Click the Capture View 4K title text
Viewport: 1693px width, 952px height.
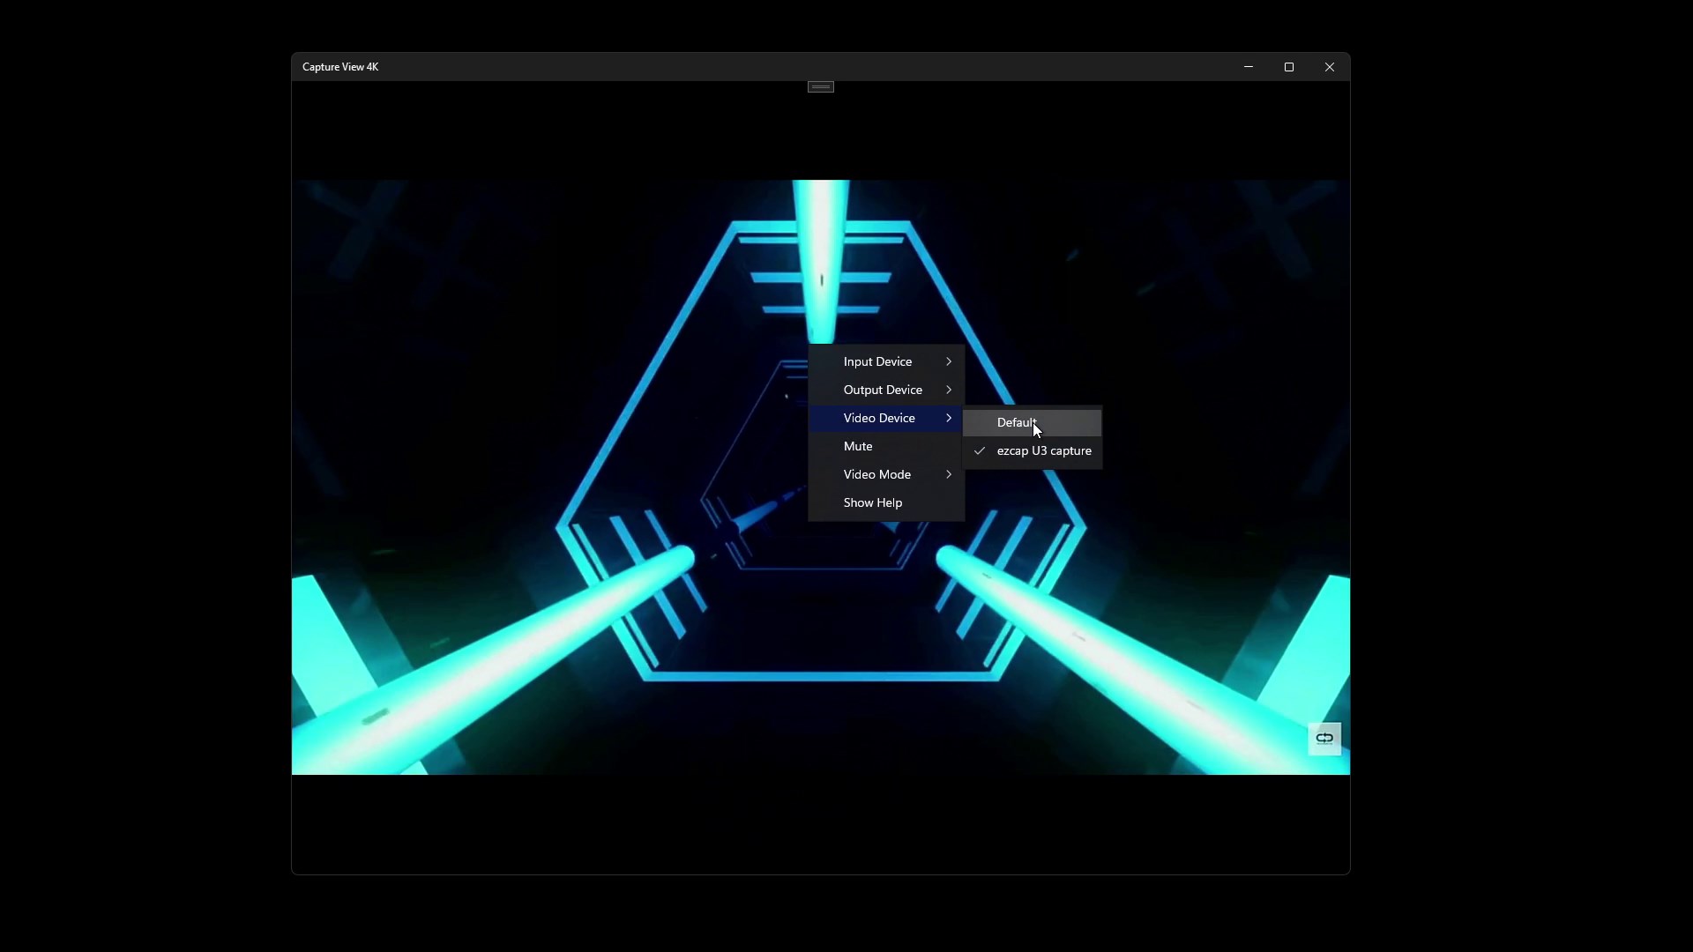click(340, 67)
